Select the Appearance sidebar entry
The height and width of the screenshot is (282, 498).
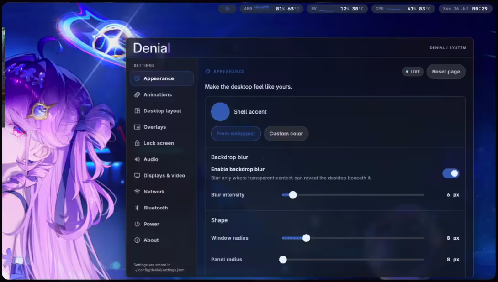click(x=161, y=78)
